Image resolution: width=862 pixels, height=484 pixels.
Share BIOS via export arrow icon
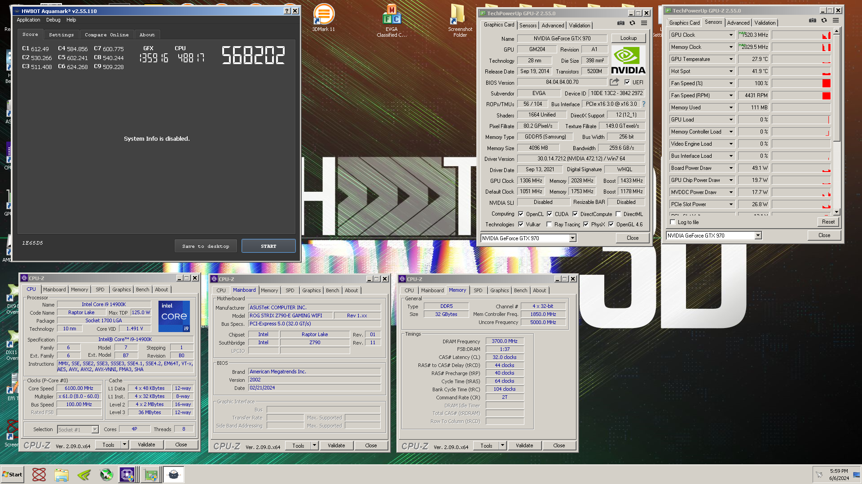click(614, 82)
